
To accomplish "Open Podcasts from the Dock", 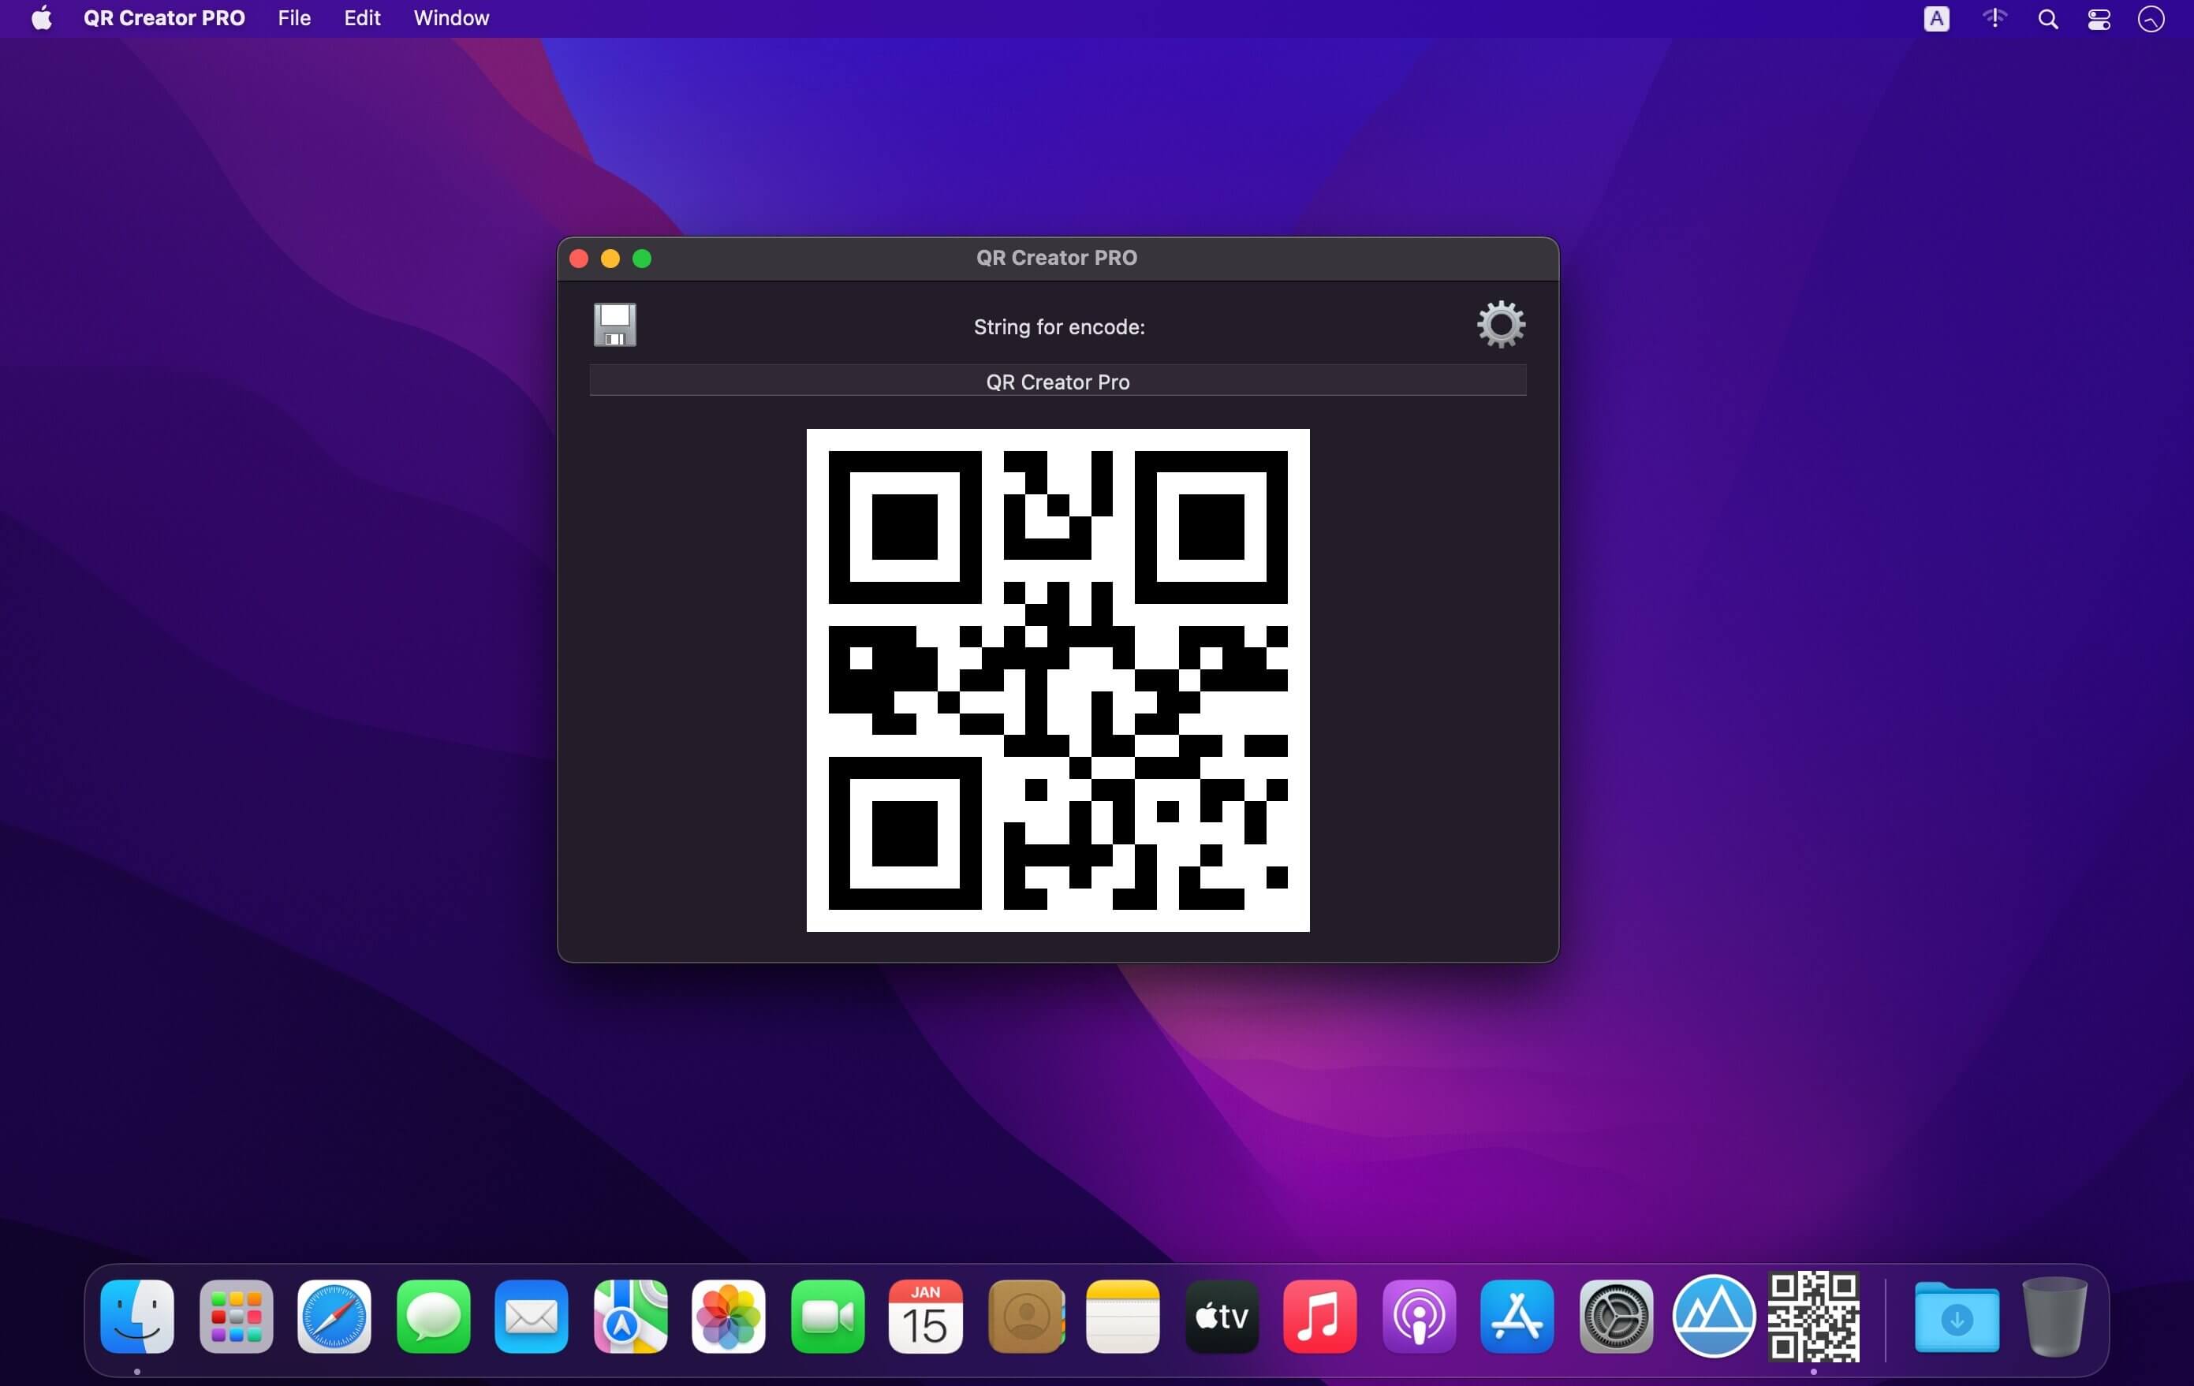I will point(1419,1316).
